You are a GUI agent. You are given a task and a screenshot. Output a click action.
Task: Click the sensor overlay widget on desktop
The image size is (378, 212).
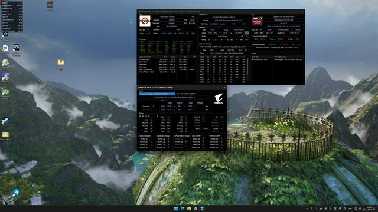12,17
